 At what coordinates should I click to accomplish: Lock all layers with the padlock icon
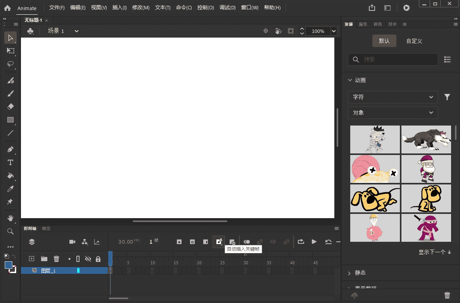99,259
